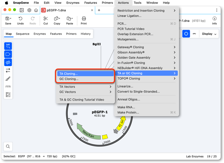Click the BglII enzyme site label
This screenshot has height=163, width=224.
[97, 44]
